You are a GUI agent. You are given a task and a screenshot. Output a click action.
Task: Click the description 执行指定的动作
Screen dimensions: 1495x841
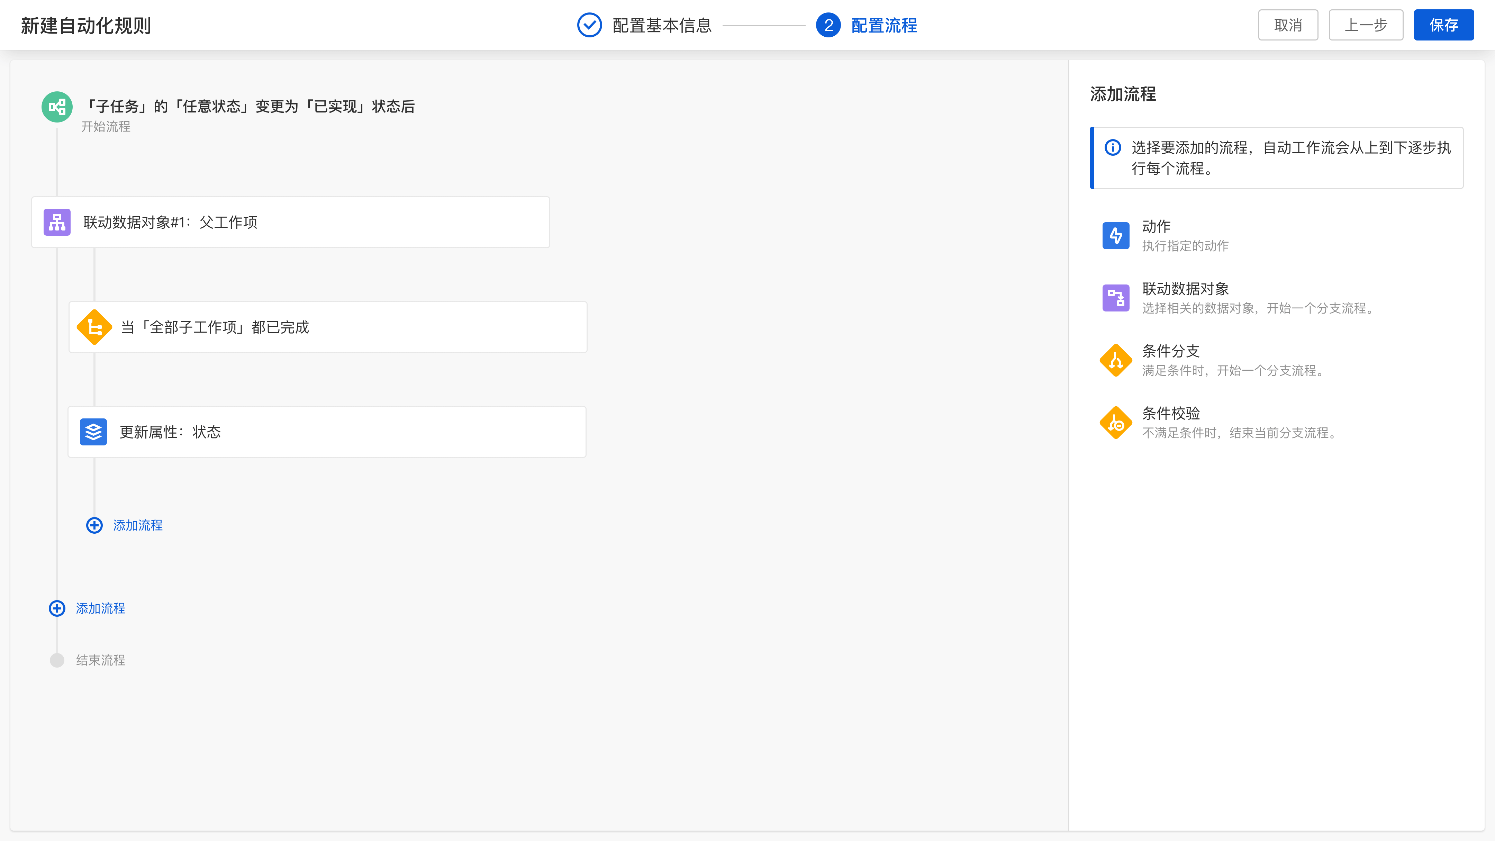[1185, 246]
